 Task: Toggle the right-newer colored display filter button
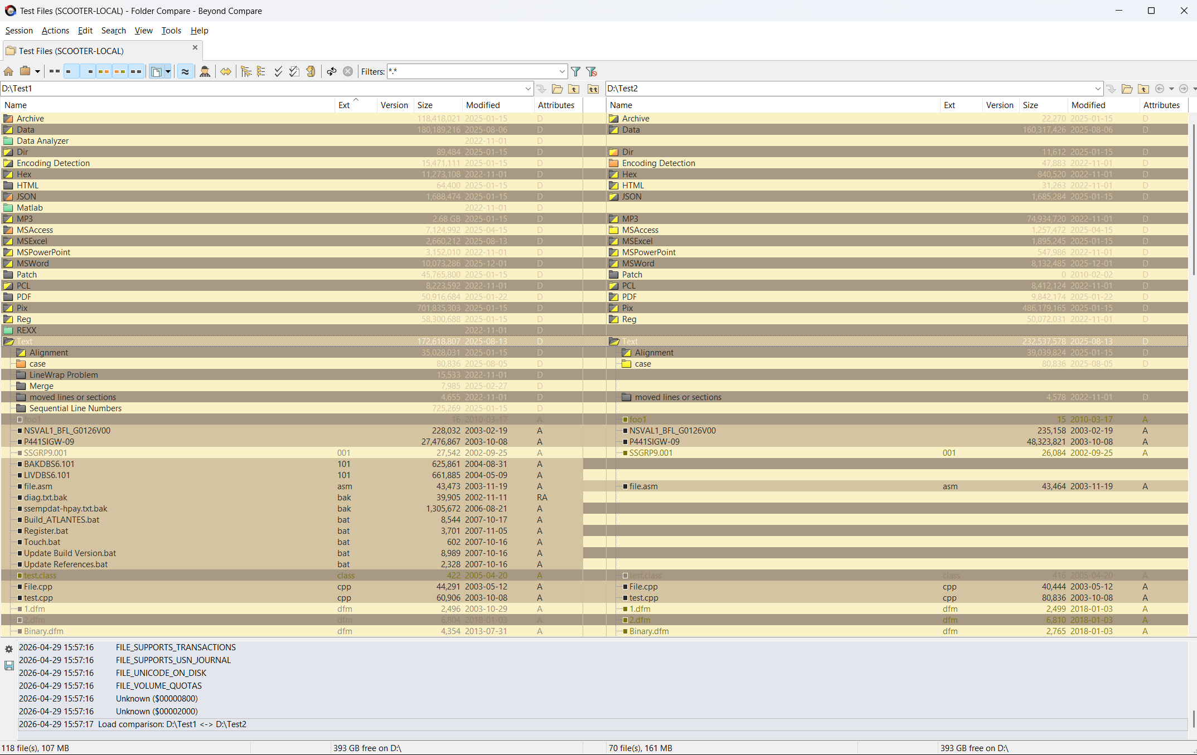[120, 71]
